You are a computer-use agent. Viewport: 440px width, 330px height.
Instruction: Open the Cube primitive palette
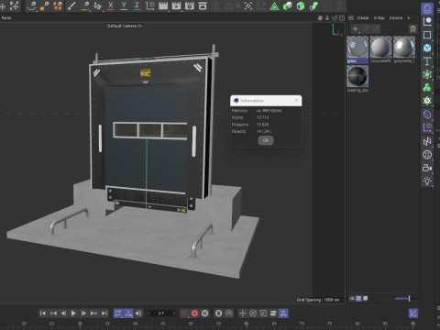pyautogui.click(x=427, y=48)
